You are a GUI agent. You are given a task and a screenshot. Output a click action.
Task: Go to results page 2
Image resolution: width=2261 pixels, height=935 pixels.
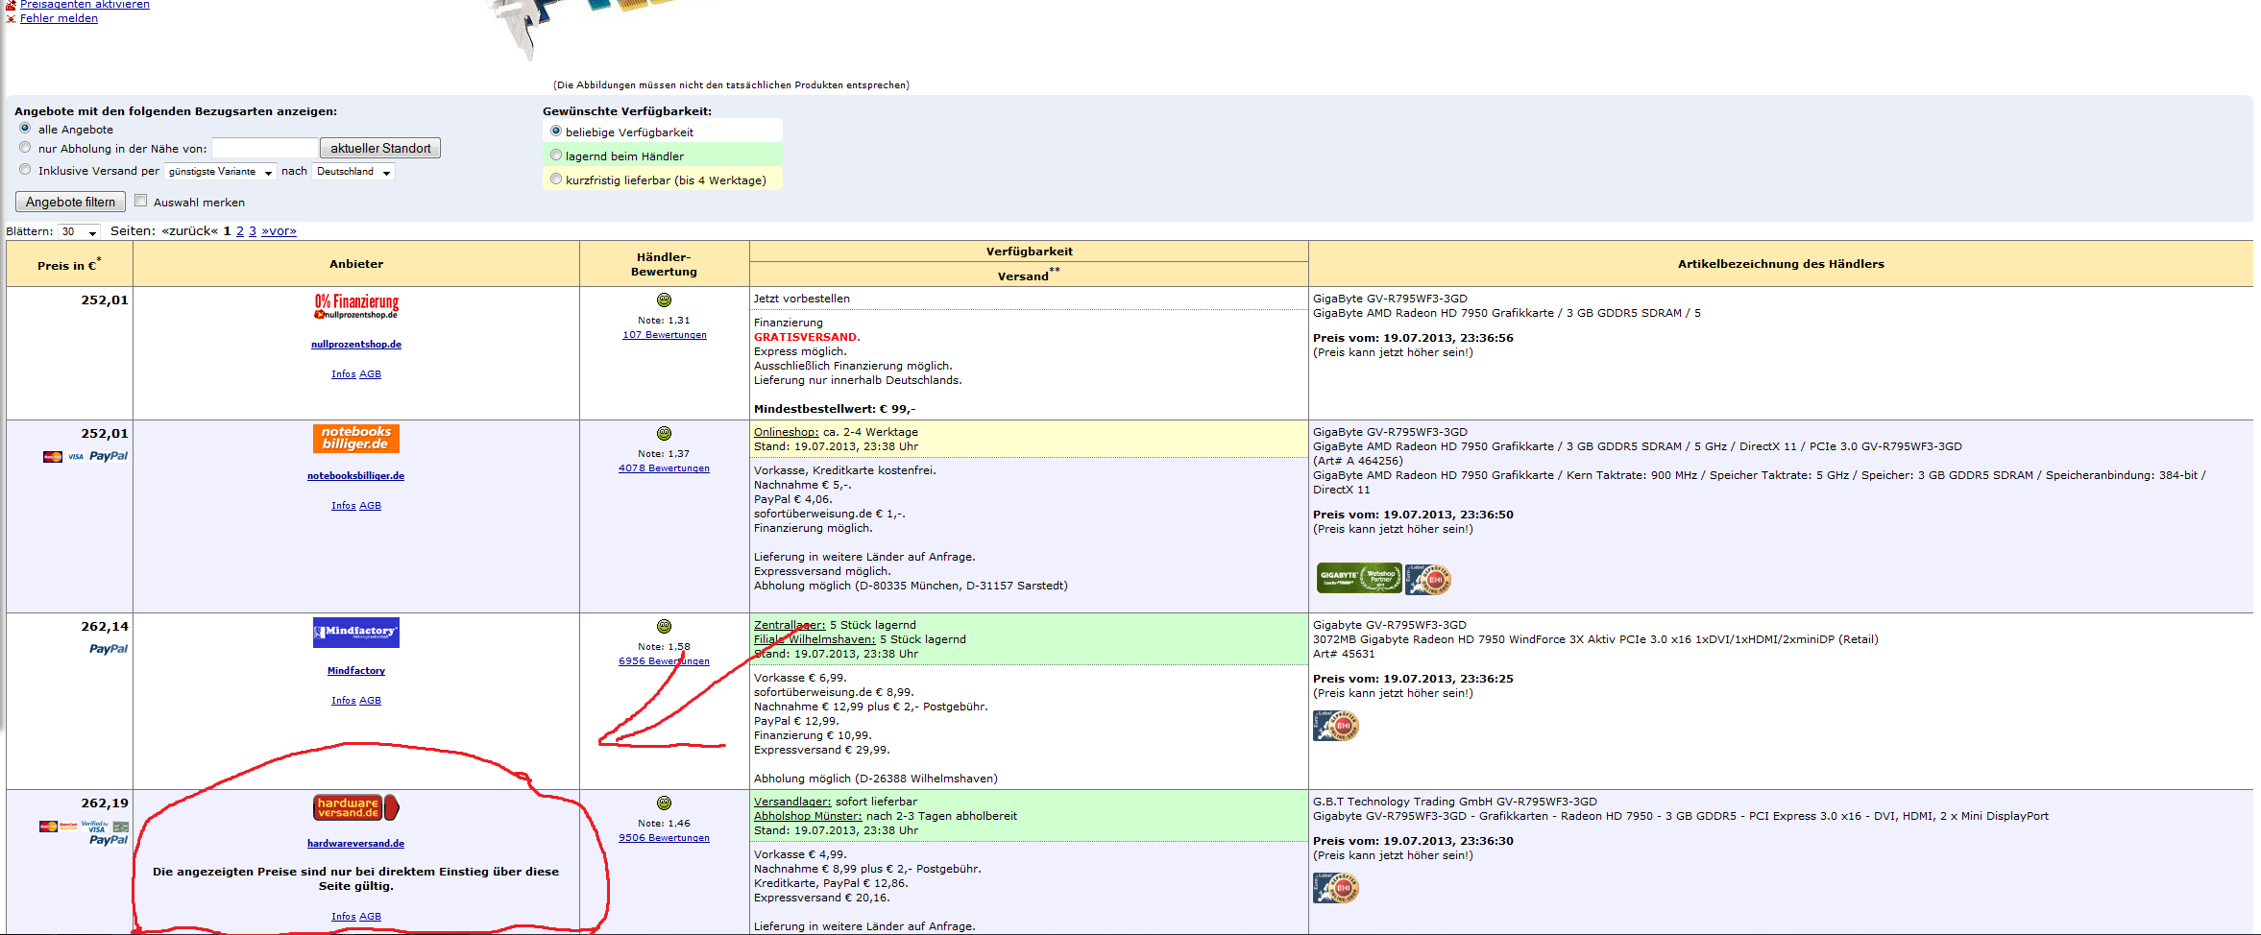(x=240, y=231)
